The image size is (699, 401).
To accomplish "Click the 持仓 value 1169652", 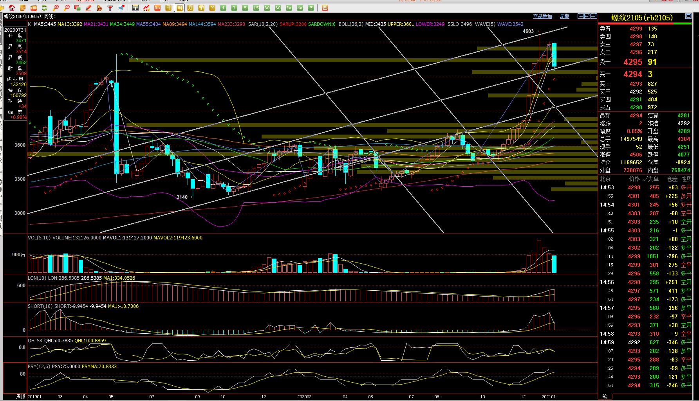I will 631,163.
